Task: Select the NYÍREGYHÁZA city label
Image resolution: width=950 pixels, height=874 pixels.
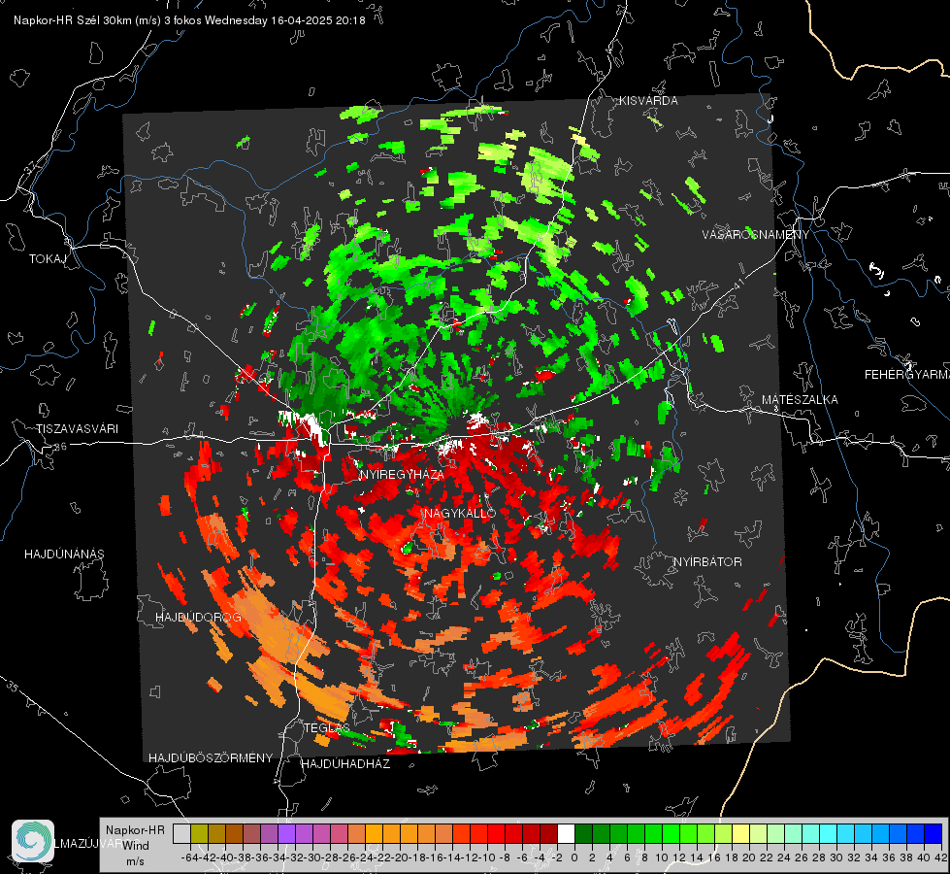Action: [402, 474]
